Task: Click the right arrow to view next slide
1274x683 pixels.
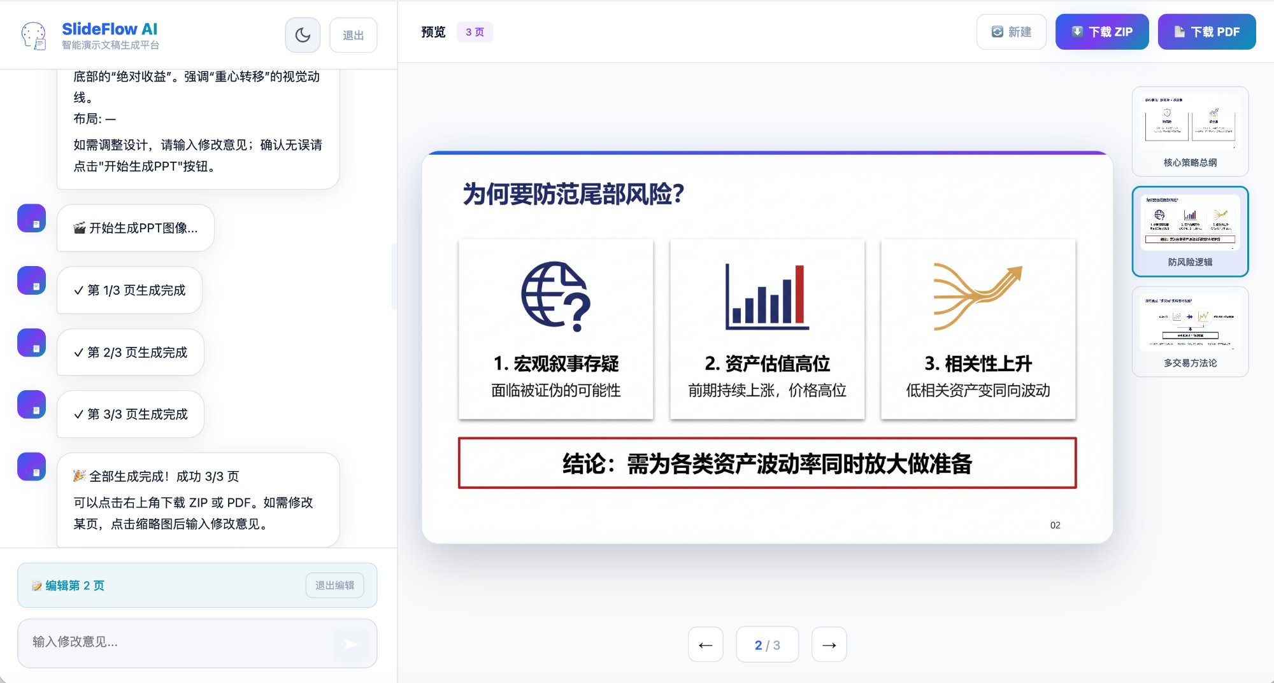Action: [x=829, y=645]
